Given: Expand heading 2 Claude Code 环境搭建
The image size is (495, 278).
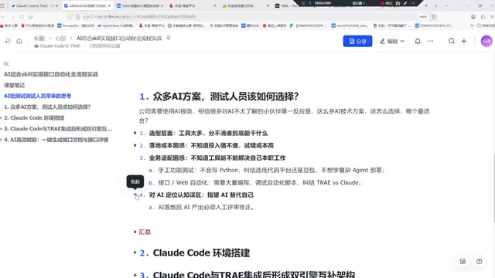Looking at the screenshot, I should tap(135, 253).
